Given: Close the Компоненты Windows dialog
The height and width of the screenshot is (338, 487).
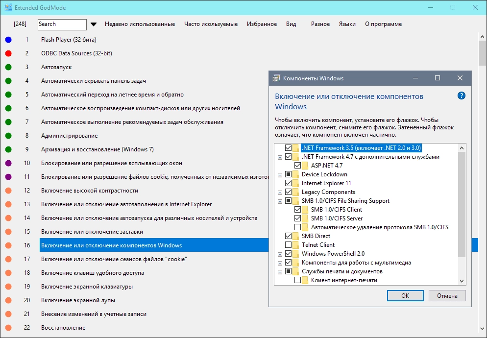Looking at the screenshot, I should click(x=460, y=78).
